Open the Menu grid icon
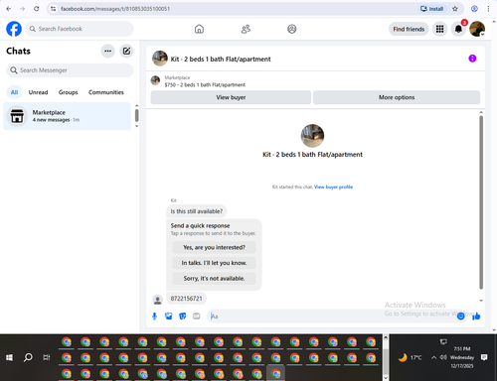497x381 pixels. (x=439, y=29)
